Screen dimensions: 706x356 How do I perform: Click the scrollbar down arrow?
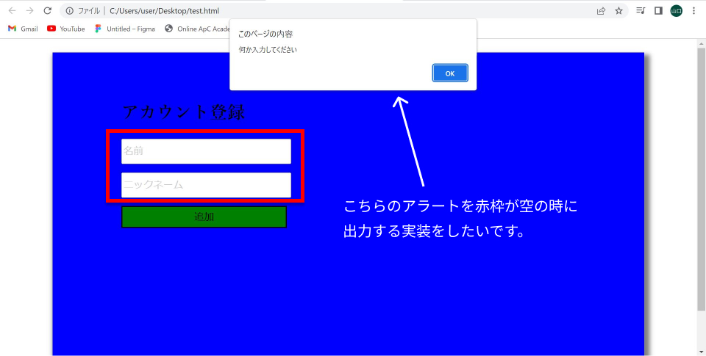702,352
